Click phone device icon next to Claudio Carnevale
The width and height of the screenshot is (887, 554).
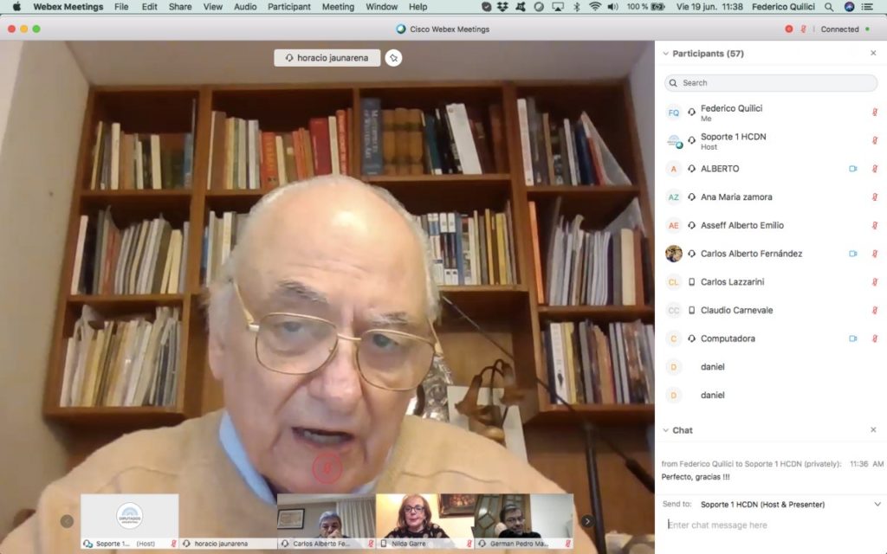click(691, 310)
